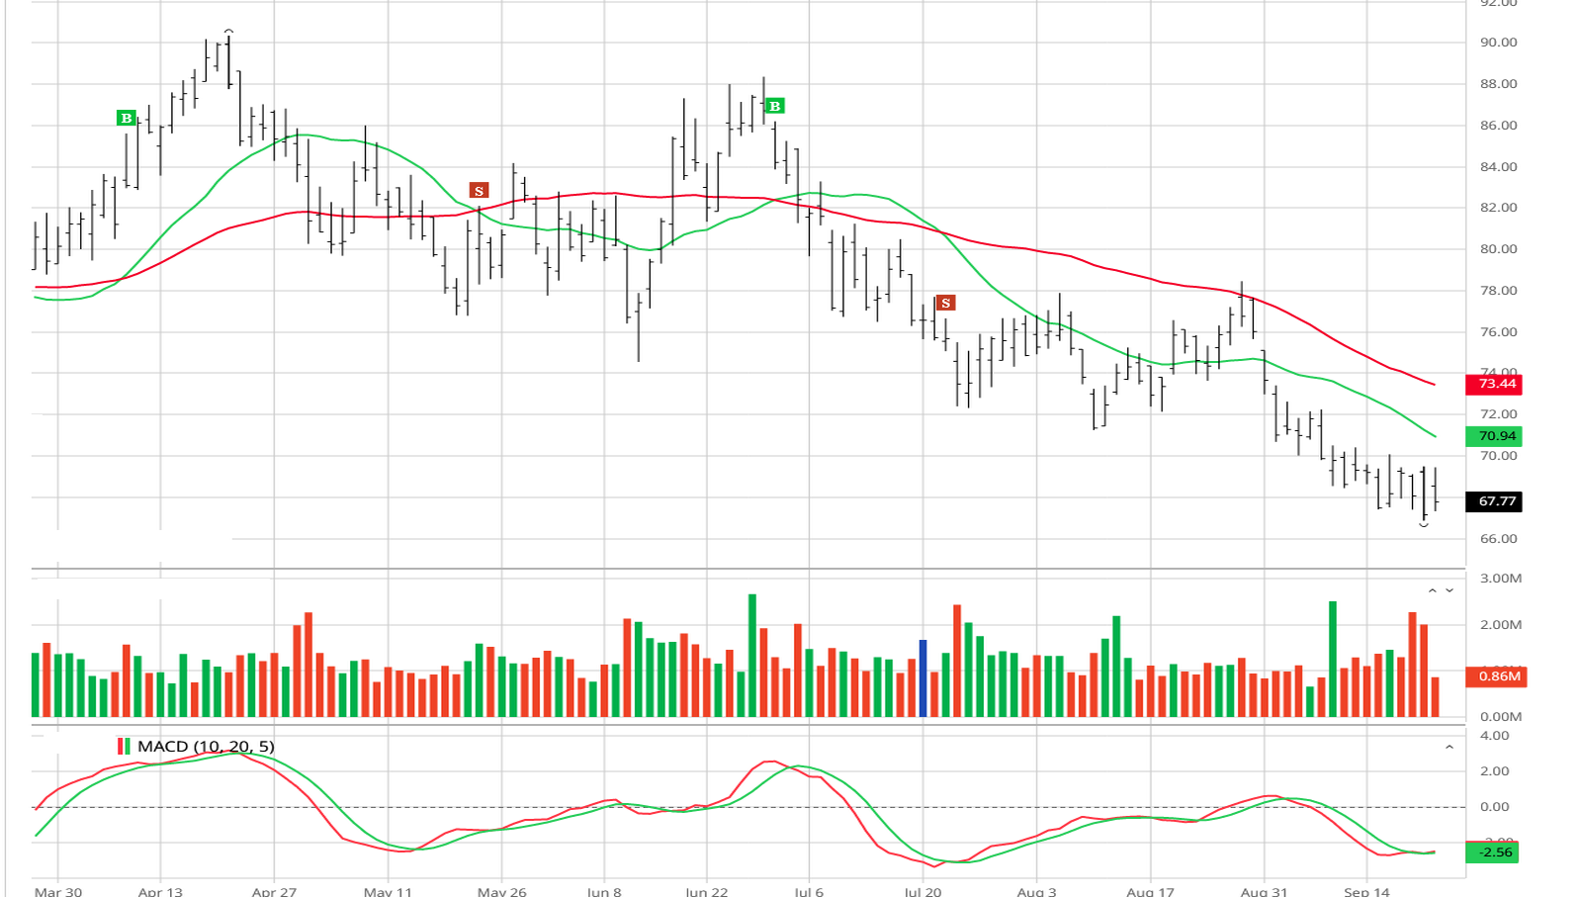
Task: Click the 90.00 price axis label
Action: [1498, 43]
